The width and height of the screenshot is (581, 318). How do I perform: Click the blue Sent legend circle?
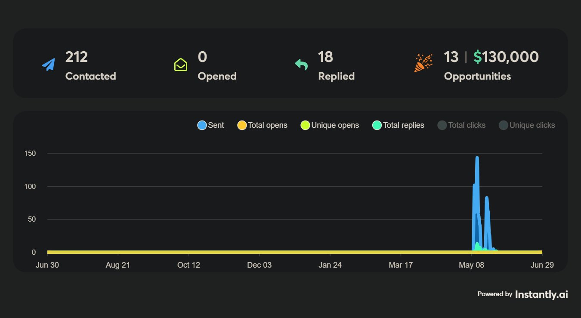202,125
